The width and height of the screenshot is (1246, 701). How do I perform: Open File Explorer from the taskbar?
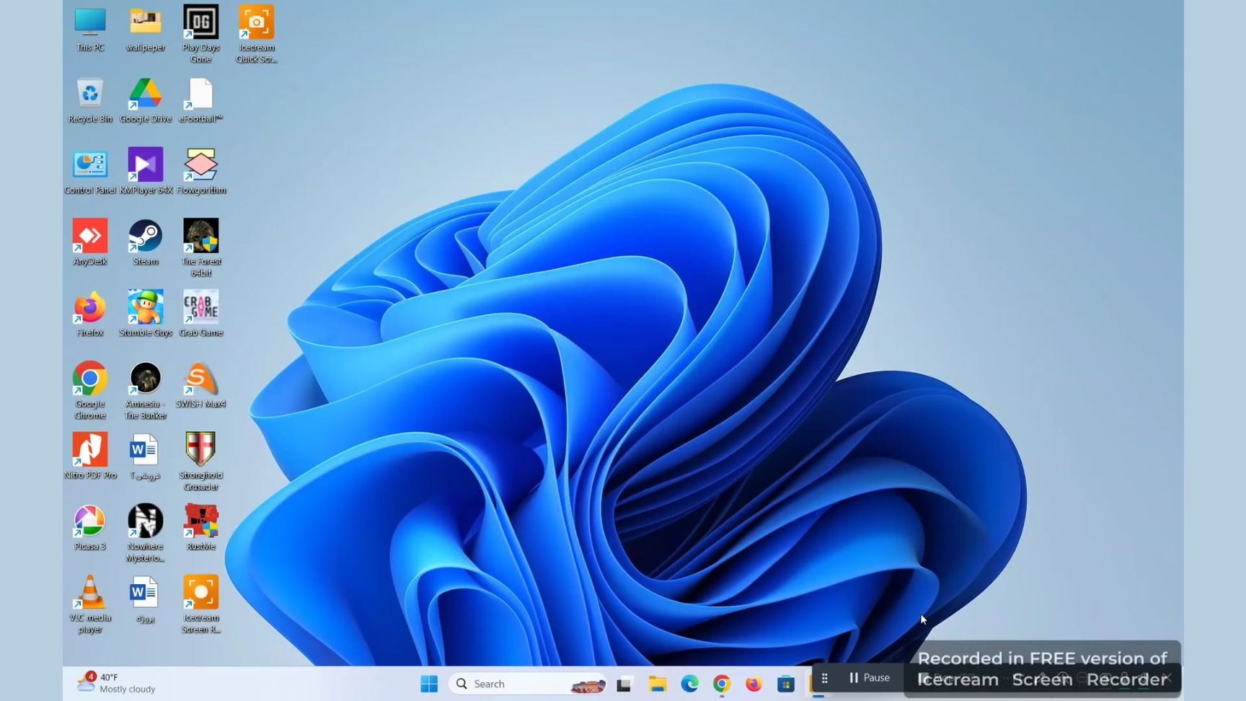tap(657, 684)
